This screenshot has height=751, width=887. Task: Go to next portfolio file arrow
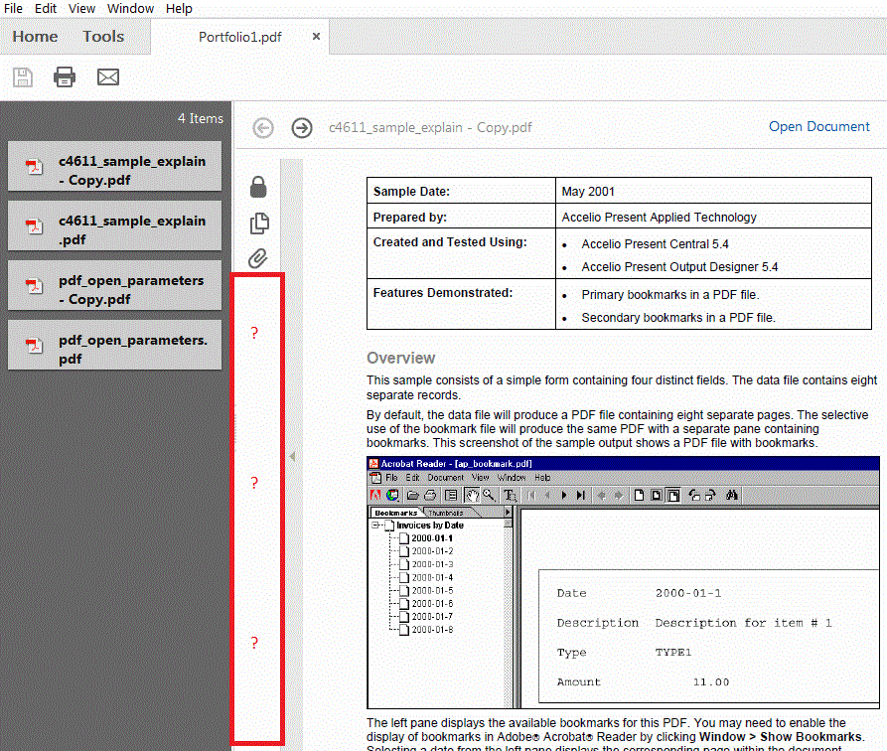click(302, 128)
